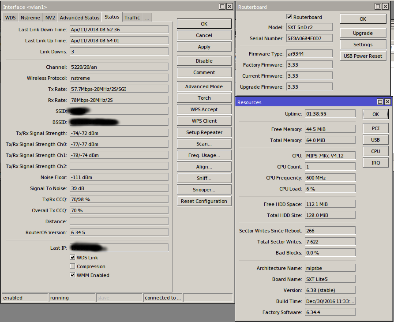Screen dimensions: 394x322
Task: Click the Firmware Type field
Action: 310,54
